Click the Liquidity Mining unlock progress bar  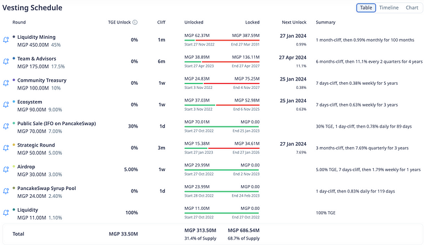(221, 41)
